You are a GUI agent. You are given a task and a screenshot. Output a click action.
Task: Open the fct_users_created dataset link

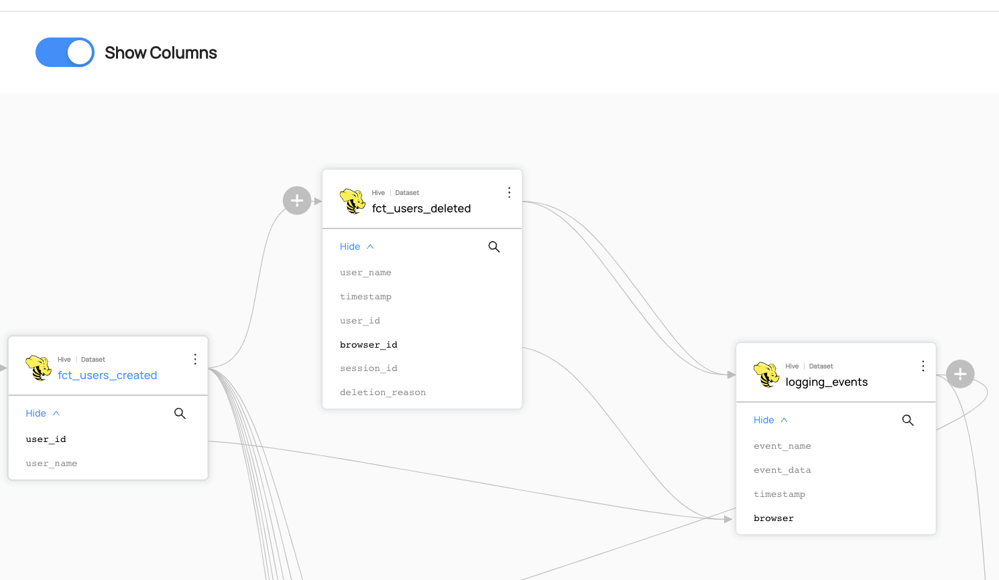107,375
